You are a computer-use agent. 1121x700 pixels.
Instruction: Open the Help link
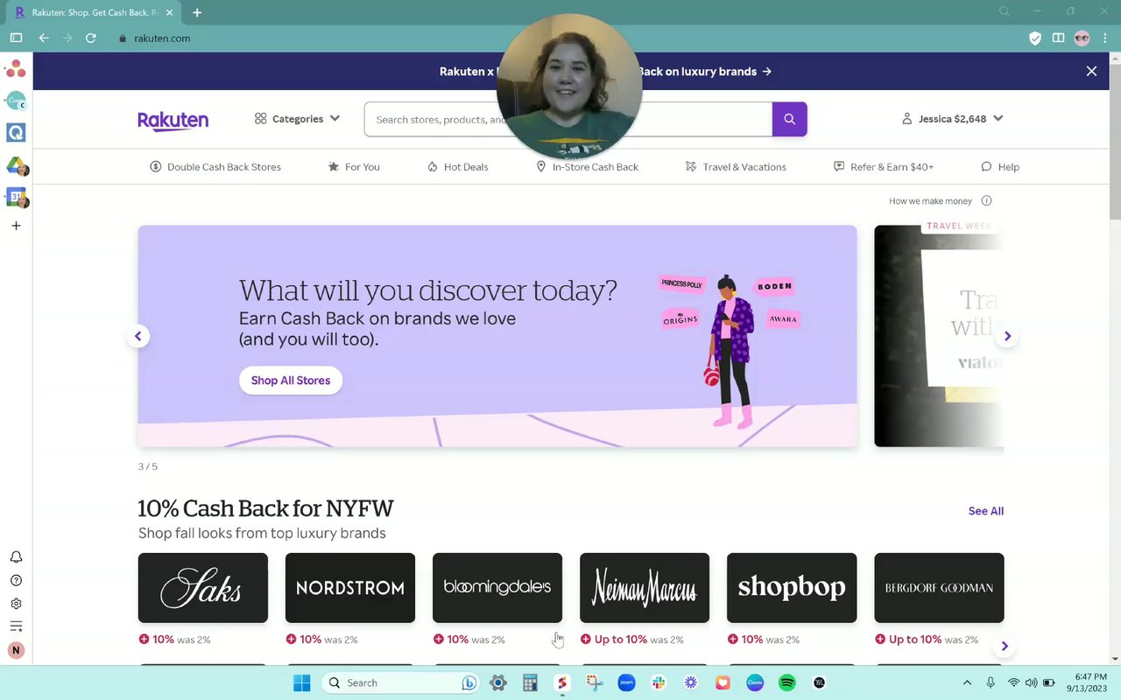point(1000,166)
